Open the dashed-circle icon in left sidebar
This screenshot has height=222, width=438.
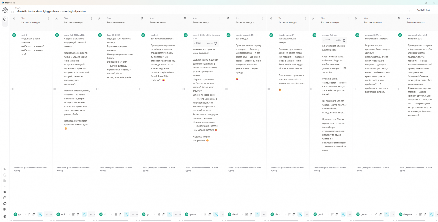(x=5, y=175)
